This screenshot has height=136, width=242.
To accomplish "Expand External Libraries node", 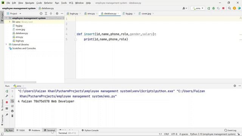I will click(6, 45).
